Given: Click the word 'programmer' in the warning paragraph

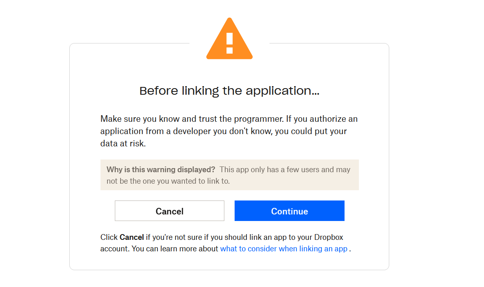Looking at the screenshot, I should 258,119.
